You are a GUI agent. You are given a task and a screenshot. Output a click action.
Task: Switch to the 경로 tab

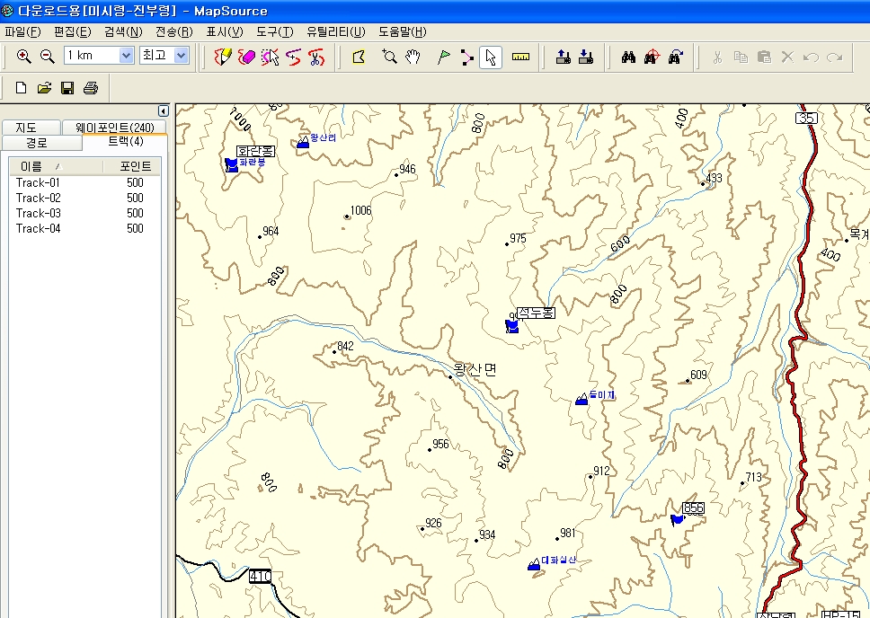(37, 143)
